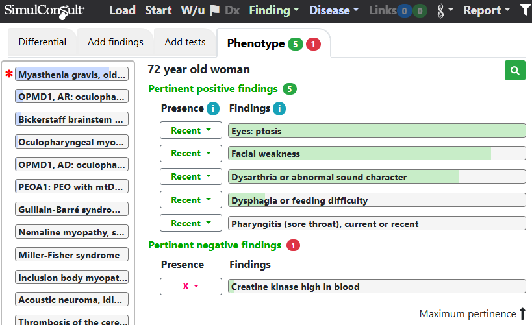Switch to the Differential tab
This screenshot has height=325, width=532.
coord(42,42)
